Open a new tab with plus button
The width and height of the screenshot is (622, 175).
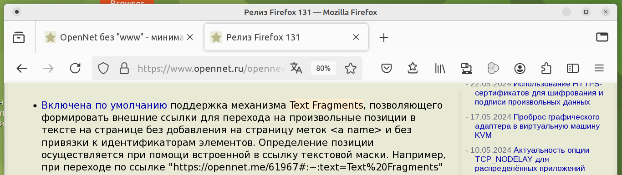pyautogui.click(x=384, y=38)
